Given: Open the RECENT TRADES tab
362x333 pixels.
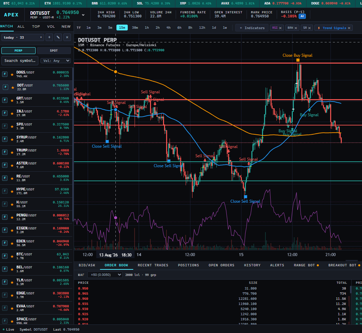Looking at the screenshot, I should click(153, 265).
